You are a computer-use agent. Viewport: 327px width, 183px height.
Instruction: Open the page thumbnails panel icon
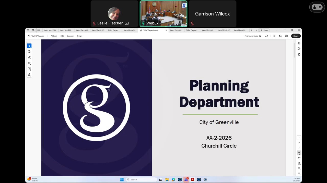299,54
